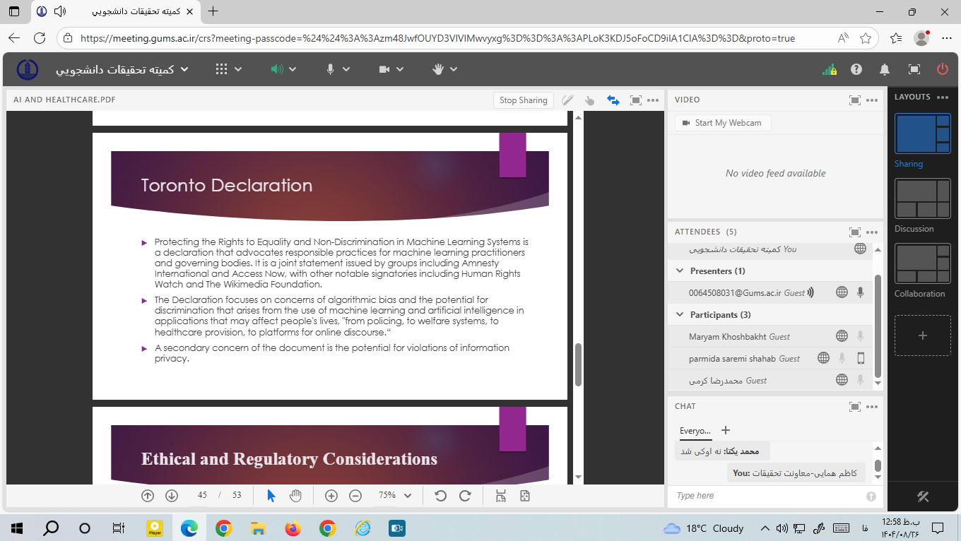961x541 pixels.
Task: Collapse the Participants (3) group
Action: [x=680, y=315]
